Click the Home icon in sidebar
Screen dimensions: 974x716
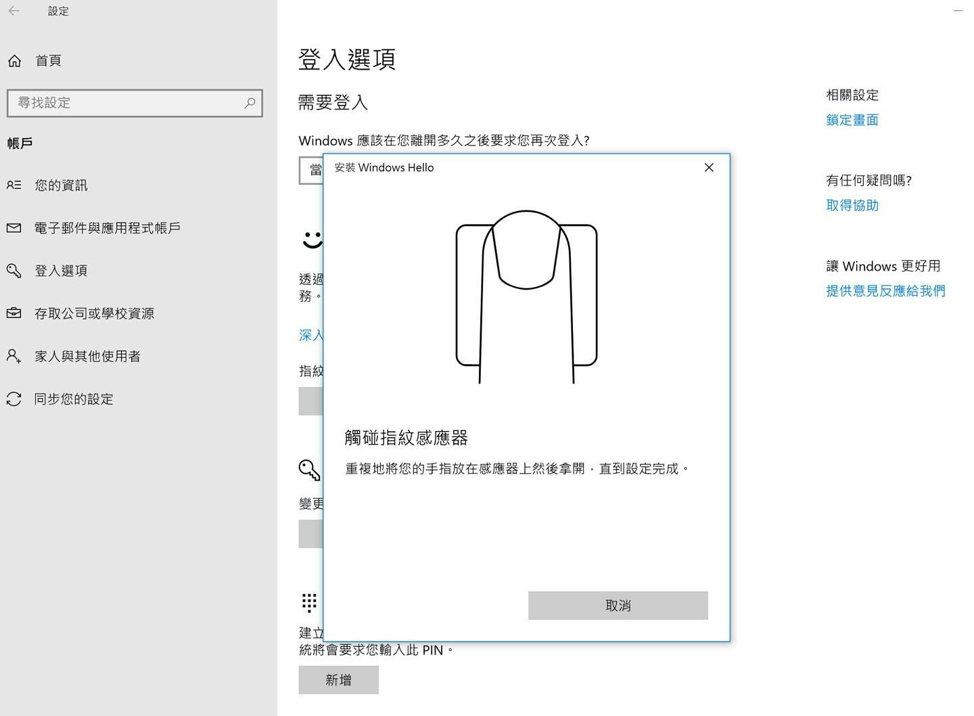click(x=14, y=61)
